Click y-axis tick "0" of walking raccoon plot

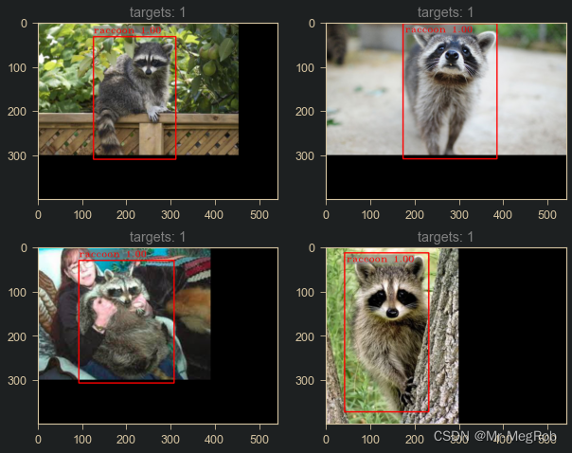click(312, 24)
